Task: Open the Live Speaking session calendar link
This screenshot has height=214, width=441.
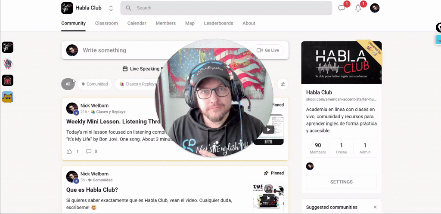Action: pos(143,69)
